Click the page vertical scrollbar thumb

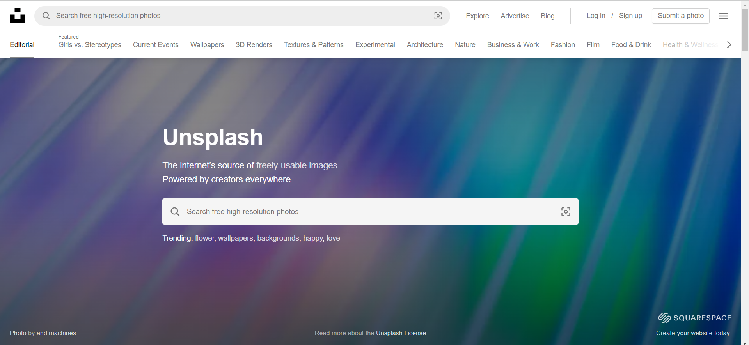click(745, 29)
